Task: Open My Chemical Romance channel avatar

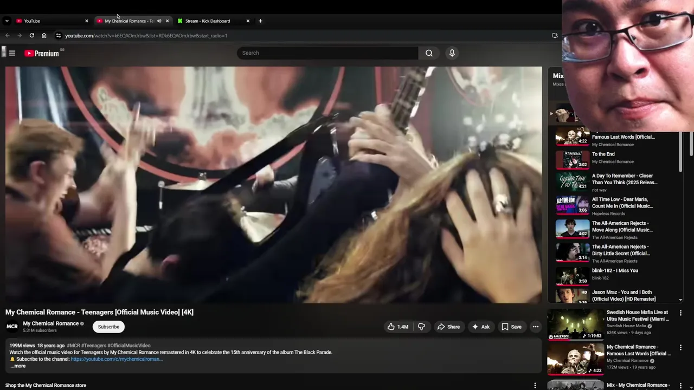Action: 12,327
